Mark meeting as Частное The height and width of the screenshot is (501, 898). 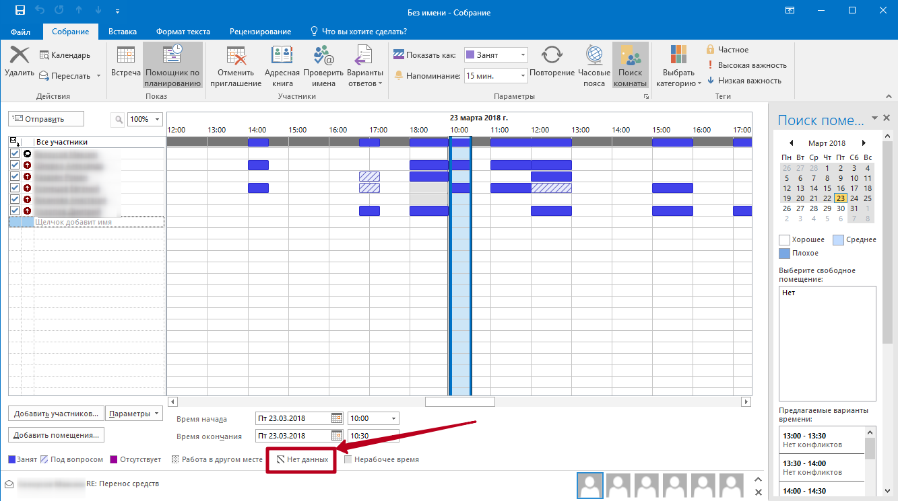point(727,50)
